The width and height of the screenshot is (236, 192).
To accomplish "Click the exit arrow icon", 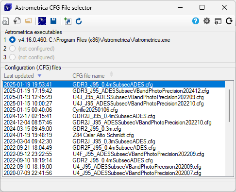I will tap(229, 21).
